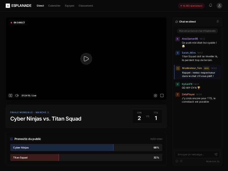Select the Direct navigation tab
The image size is (228, 171).
[x=40, y=6]
